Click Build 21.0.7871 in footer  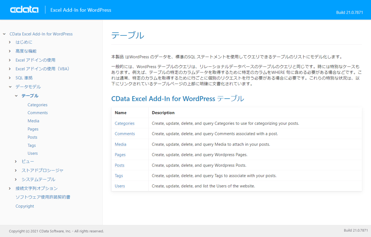point(356,231)
